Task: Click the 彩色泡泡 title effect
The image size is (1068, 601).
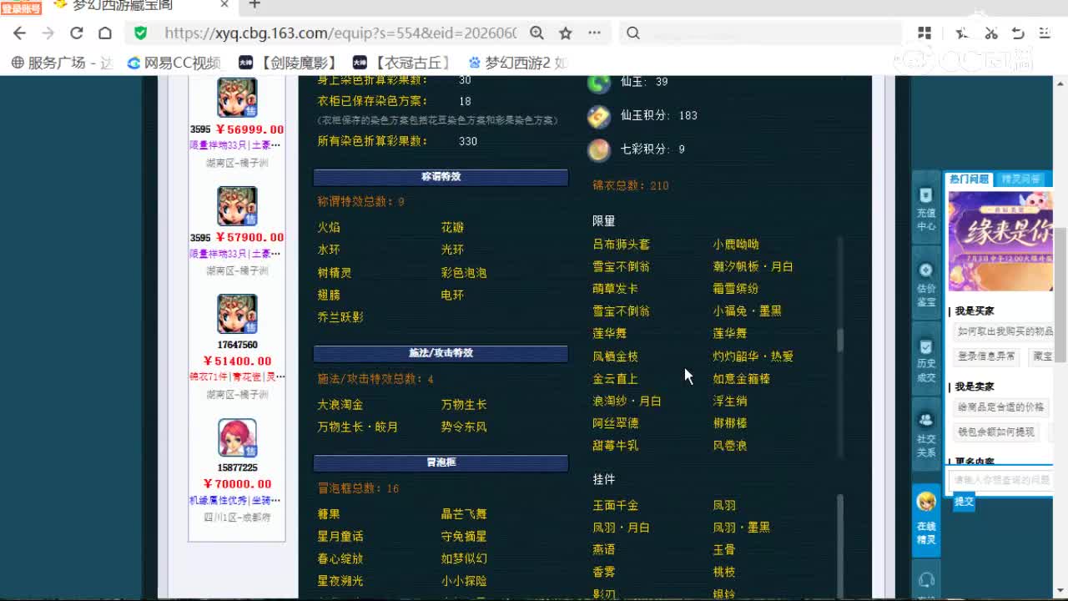Action: [x=464, y=273]
